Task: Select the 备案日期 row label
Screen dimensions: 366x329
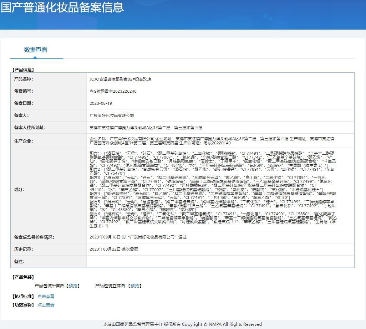Action: point(24,103)
